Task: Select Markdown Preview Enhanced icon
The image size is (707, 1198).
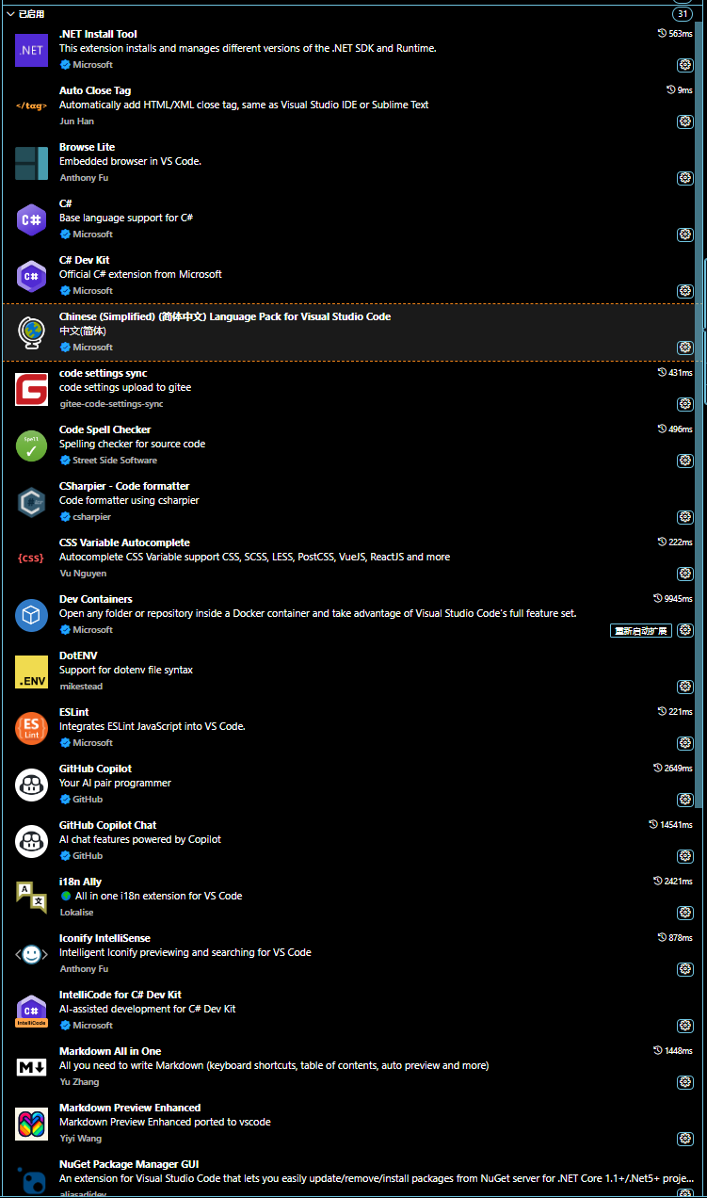Action: pos(31,1124)
